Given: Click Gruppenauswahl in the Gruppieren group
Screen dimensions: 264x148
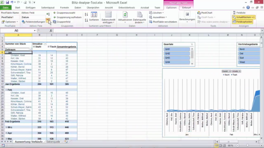Looking at the screenshot, I should 64,13.
